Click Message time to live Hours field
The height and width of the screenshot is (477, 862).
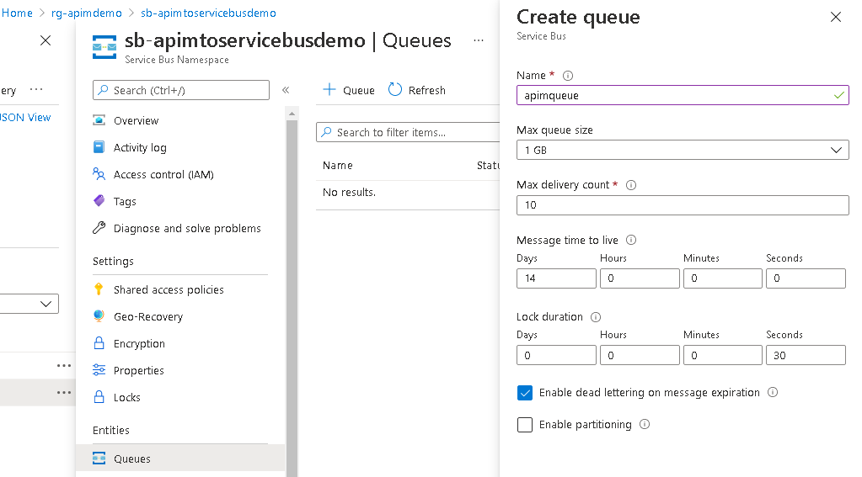pos(640,278)
